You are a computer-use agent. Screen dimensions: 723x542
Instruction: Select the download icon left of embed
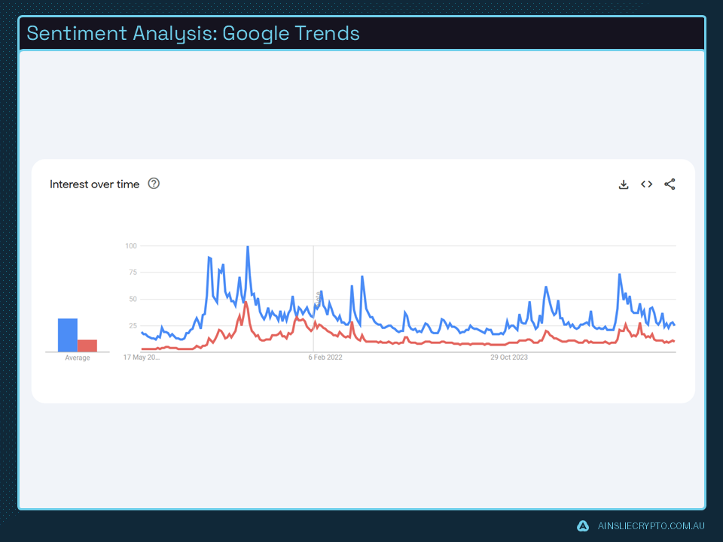point(624,184)
